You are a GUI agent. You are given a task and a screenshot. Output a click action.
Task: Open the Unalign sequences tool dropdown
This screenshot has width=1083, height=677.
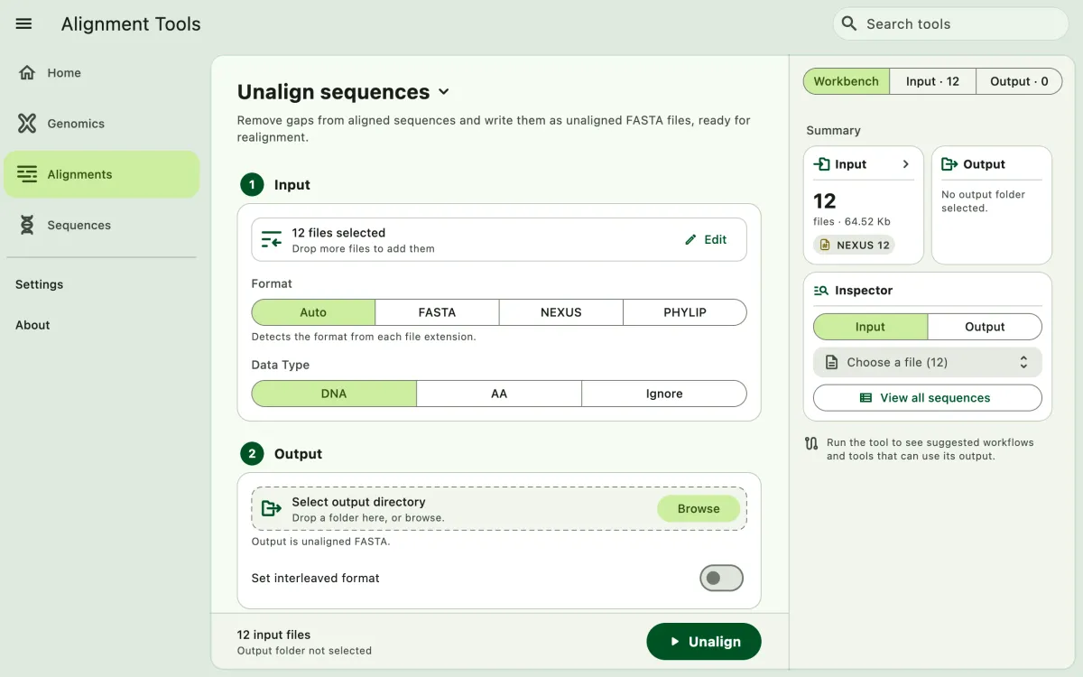pyautogui.click(x=443, y=92)
